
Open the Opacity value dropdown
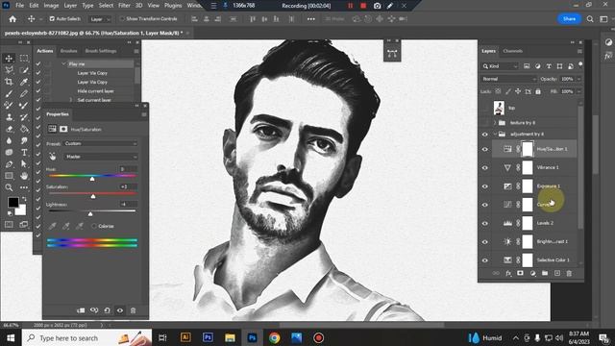point(578,79)
